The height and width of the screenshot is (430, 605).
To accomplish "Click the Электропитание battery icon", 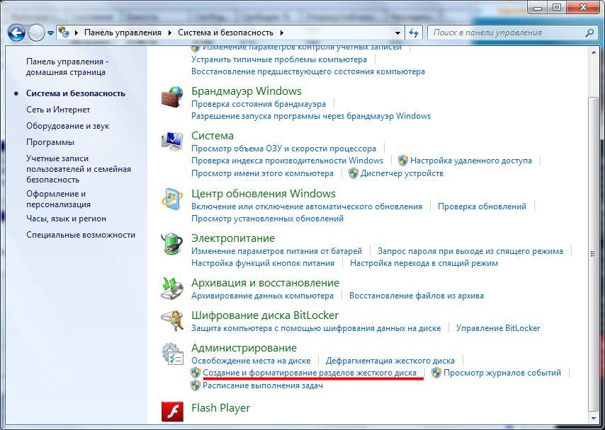I will click(171, 243).
